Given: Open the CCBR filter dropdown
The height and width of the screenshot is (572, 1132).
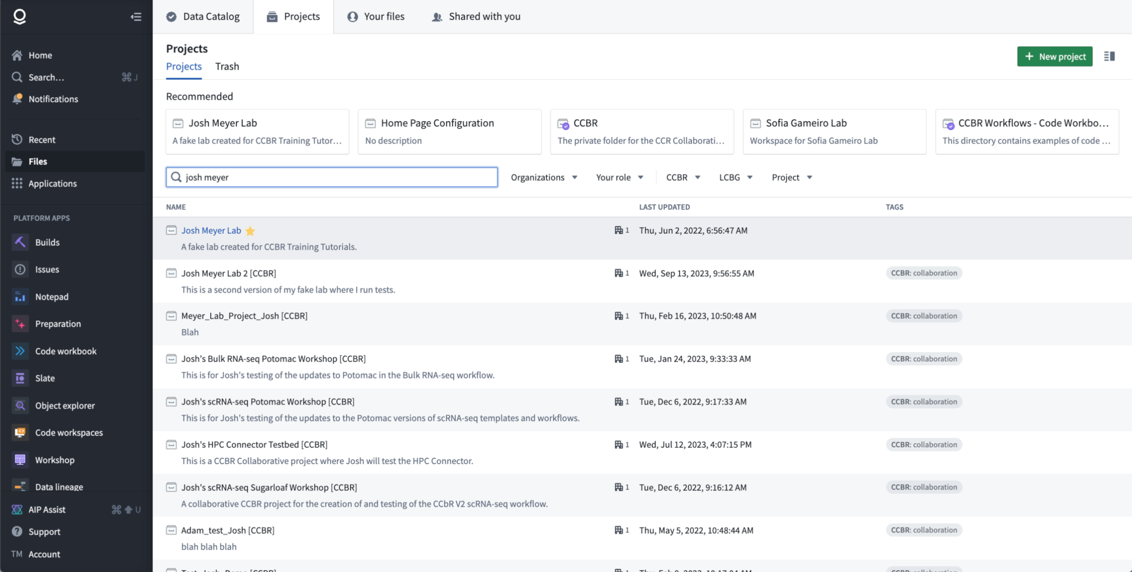Looking at the screenshot, I should coord(683,177).
